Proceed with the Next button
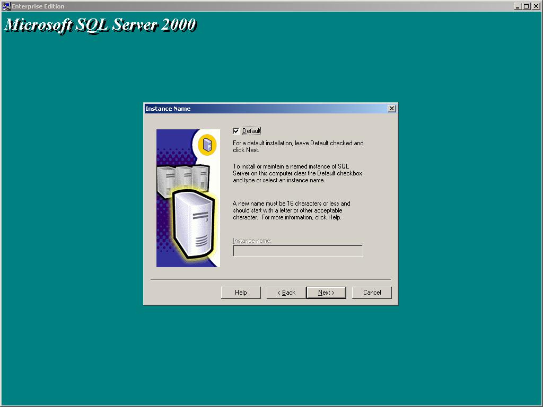 pos(326,293)
